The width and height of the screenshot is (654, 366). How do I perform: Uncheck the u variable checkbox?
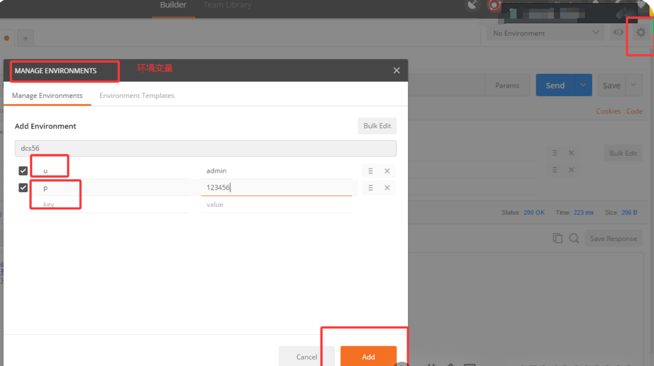coord(23,171)
